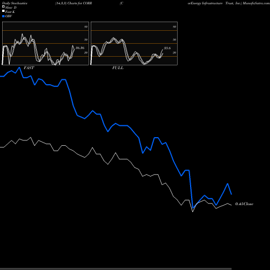The width and height of the screenshot is (270, 270).
Task: Click the Slow D legend swatch
Action: [x=3, y=6]
